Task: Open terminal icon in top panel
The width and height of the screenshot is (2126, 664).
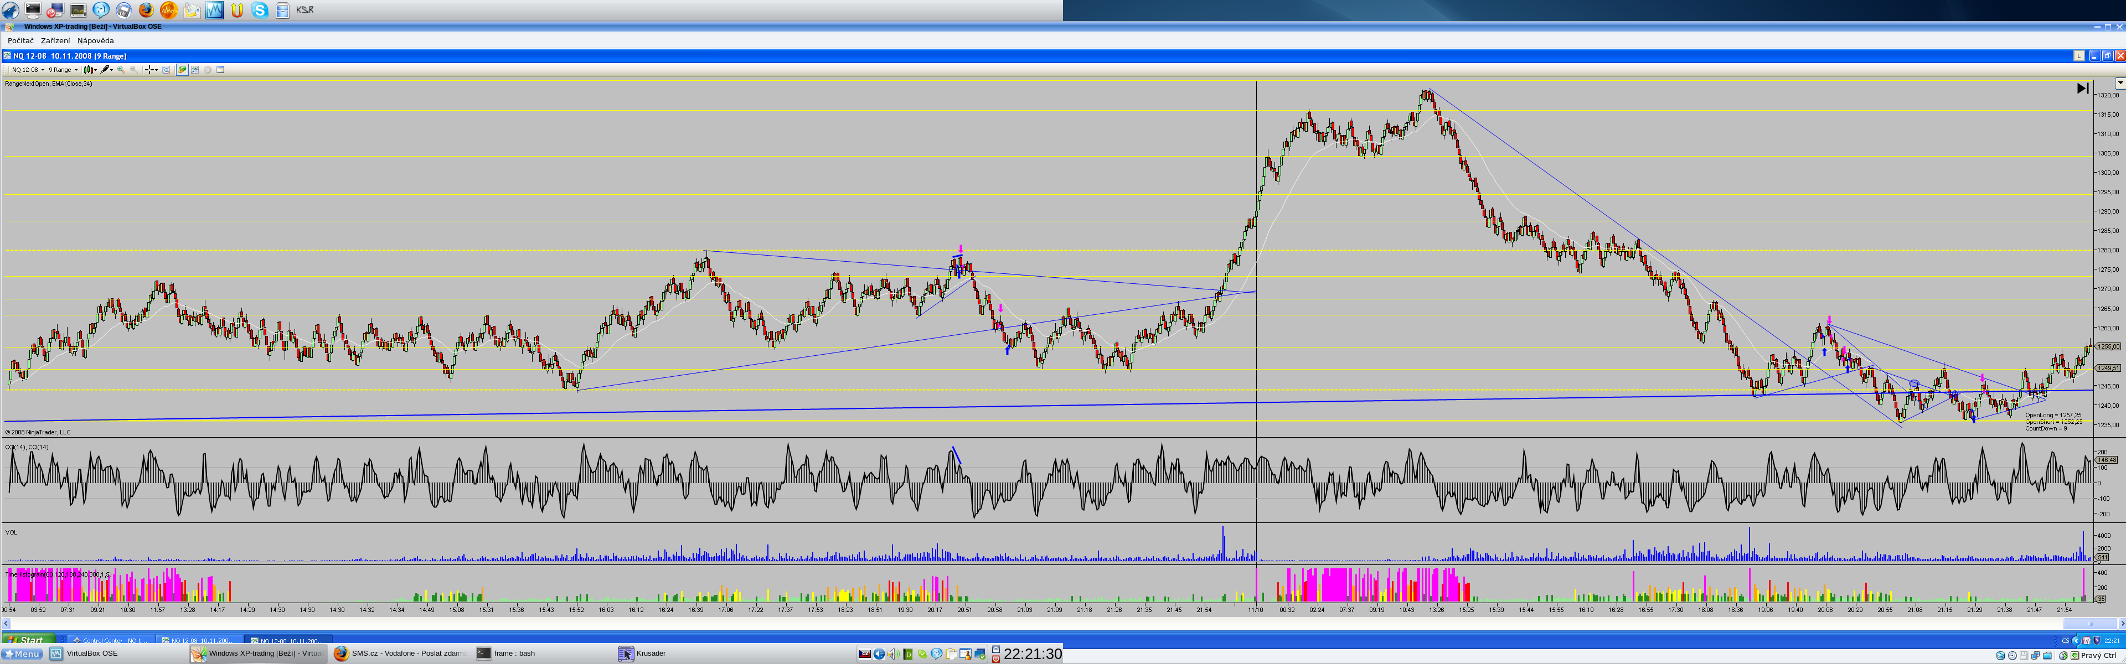Action: [x=33, y=10]
